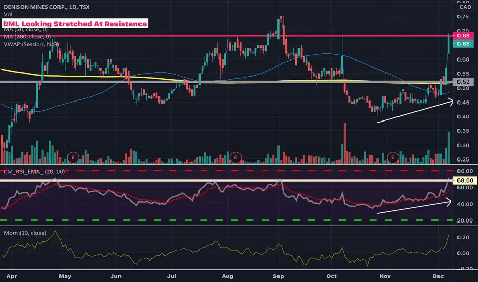The image size is (478, 282).
Task: Click the 80.00 RSI scale label
Action: click(465, 171)
